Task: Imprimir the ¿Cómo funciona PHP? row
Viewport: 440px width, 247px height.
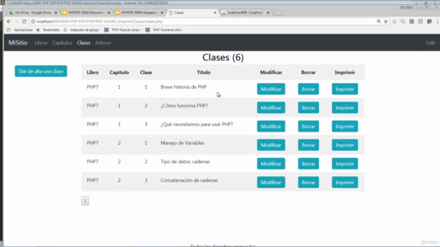Action: point(345,108)
